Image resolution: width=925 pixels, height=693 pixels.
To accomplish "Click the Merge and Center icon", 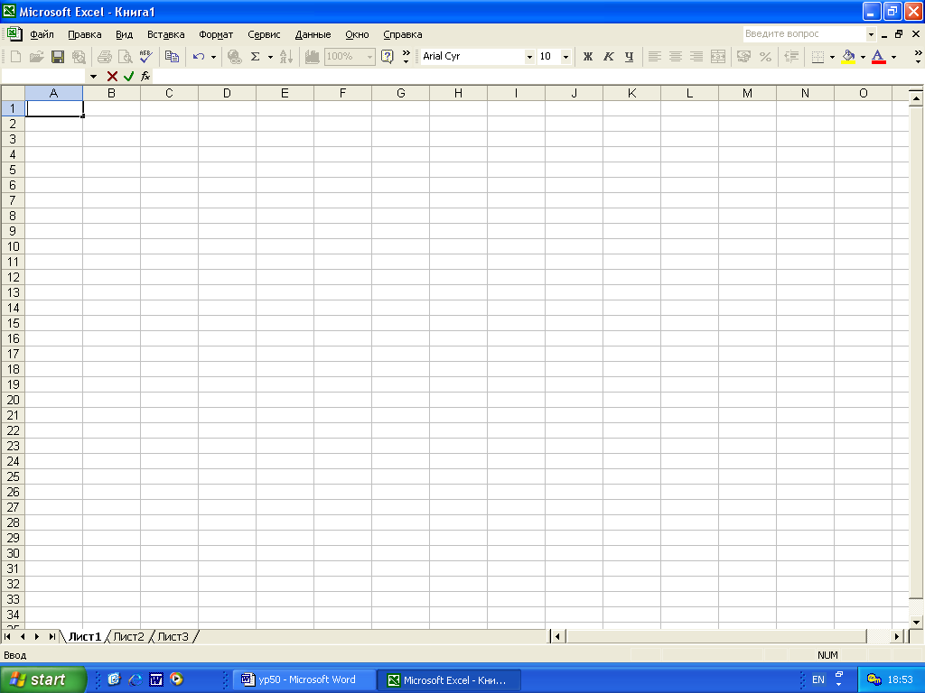I will (x=718, y=57).
